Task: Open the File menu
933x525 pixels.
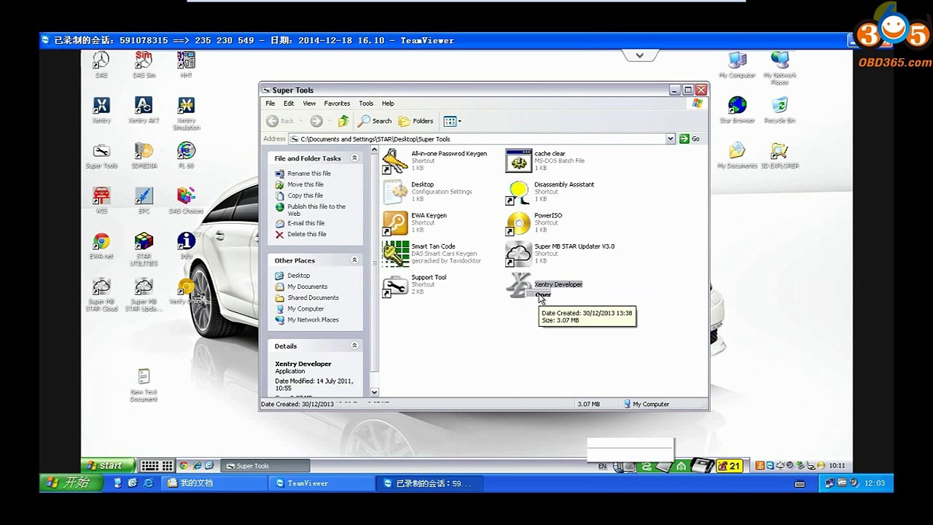Action: coord(270,104)
